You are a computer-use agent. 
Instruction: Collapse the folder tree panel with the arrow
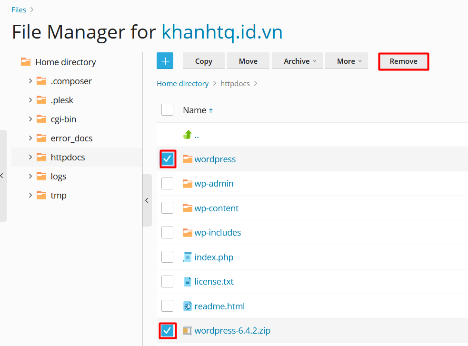(x=147, y=200)
